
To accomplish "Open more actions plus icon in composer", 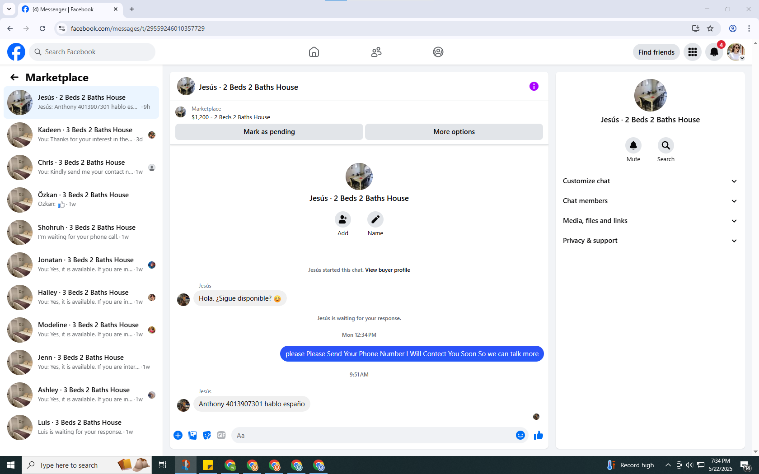I will 178,435.
